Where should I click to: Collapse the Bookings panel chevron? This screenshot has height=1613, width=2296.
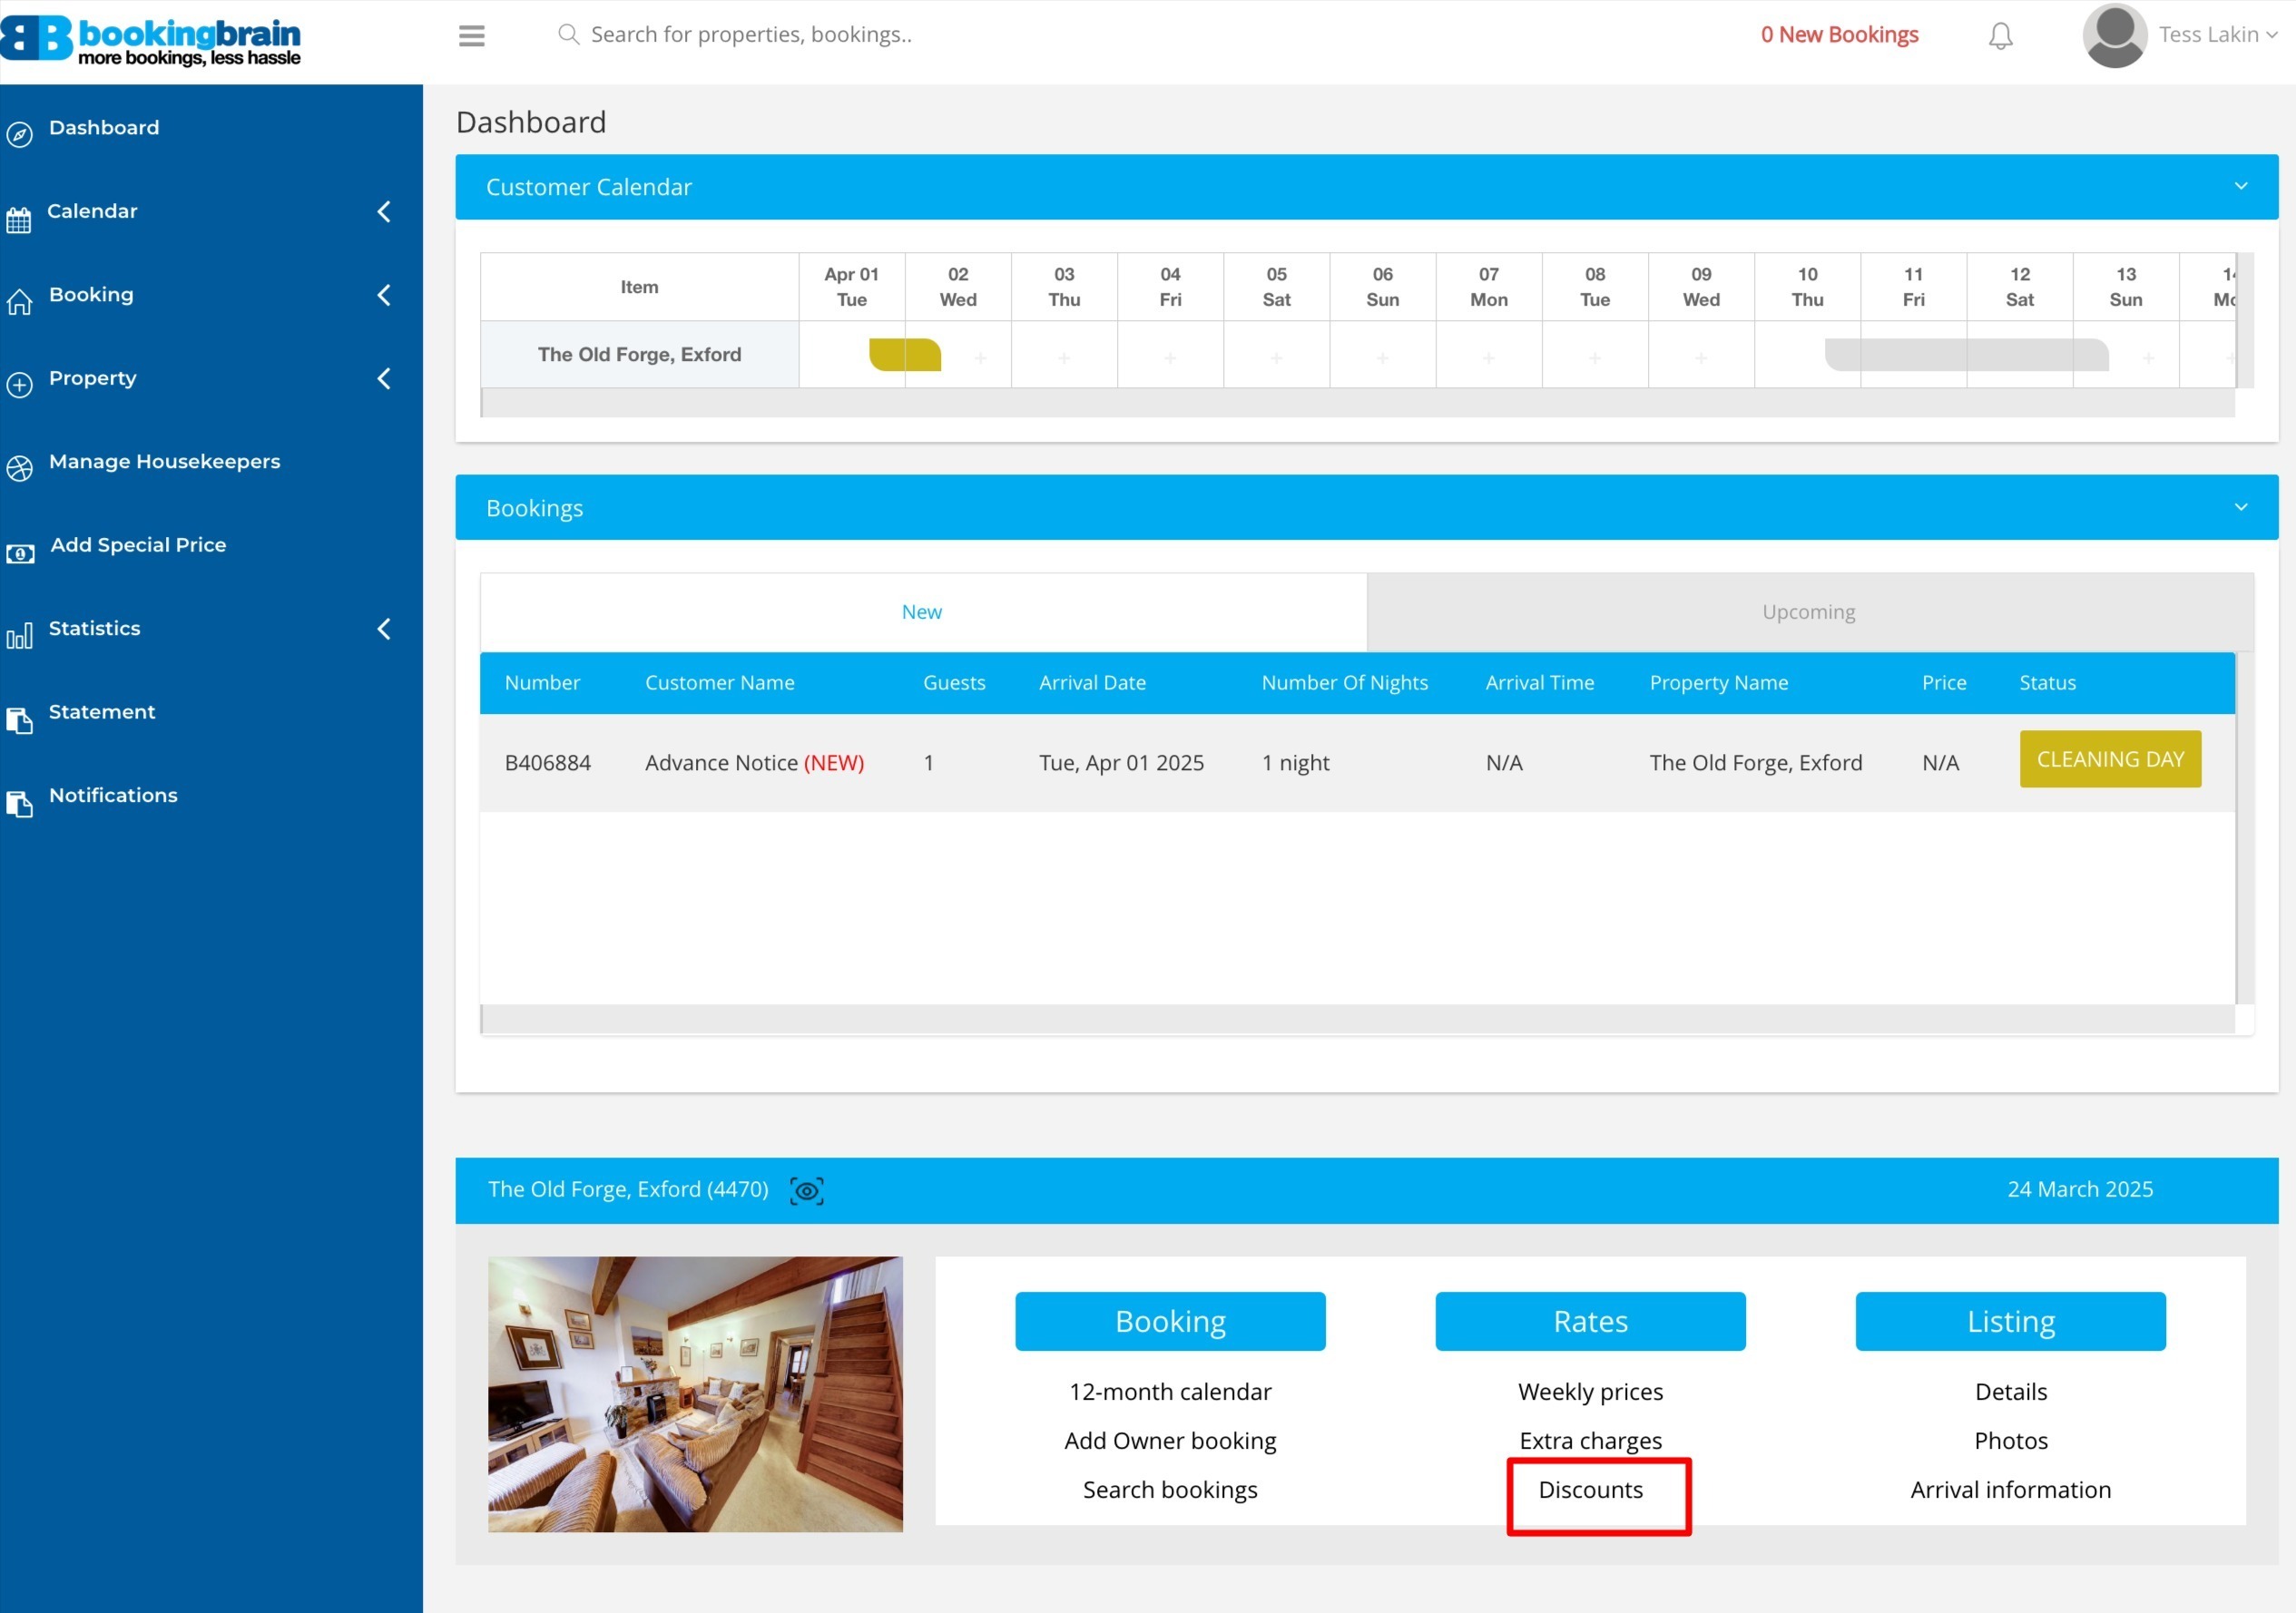[2240, 508]
